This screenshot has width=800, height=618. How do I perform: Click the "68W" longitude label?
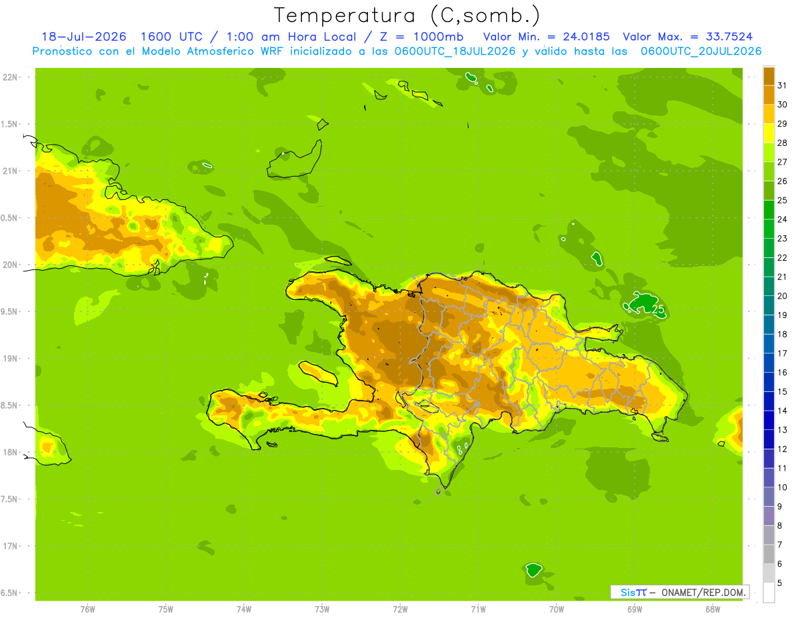[x=713, y=609]
